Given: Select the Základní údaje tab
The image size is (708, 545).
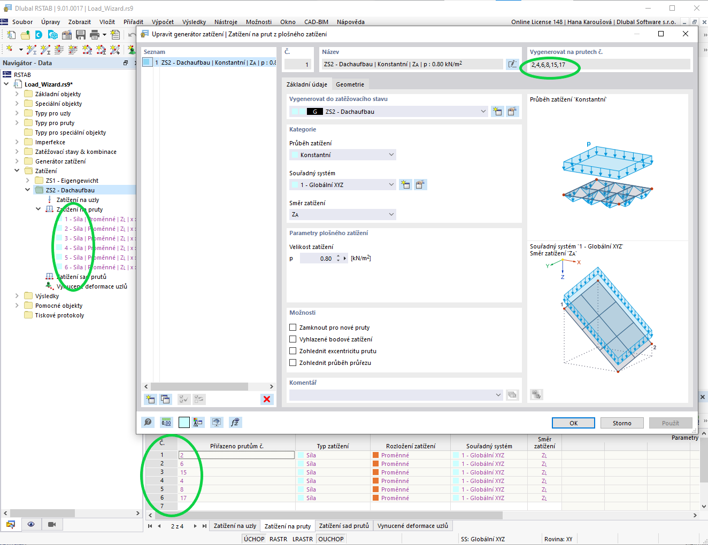Looking at the screenshot, I should coord(307,84).
